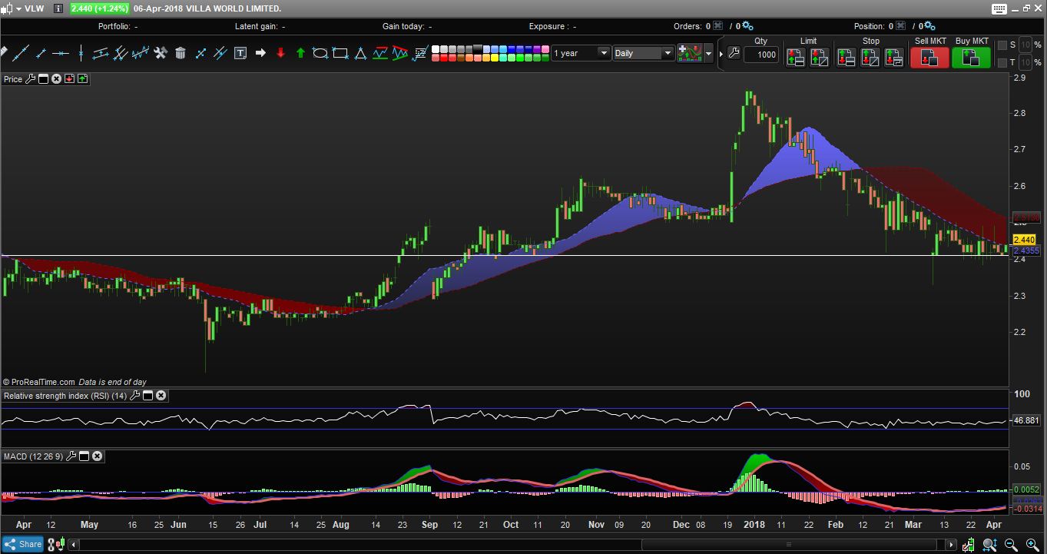Click the S percent value field
This screenshot has width=1047, height=554.
point(1025,45)
